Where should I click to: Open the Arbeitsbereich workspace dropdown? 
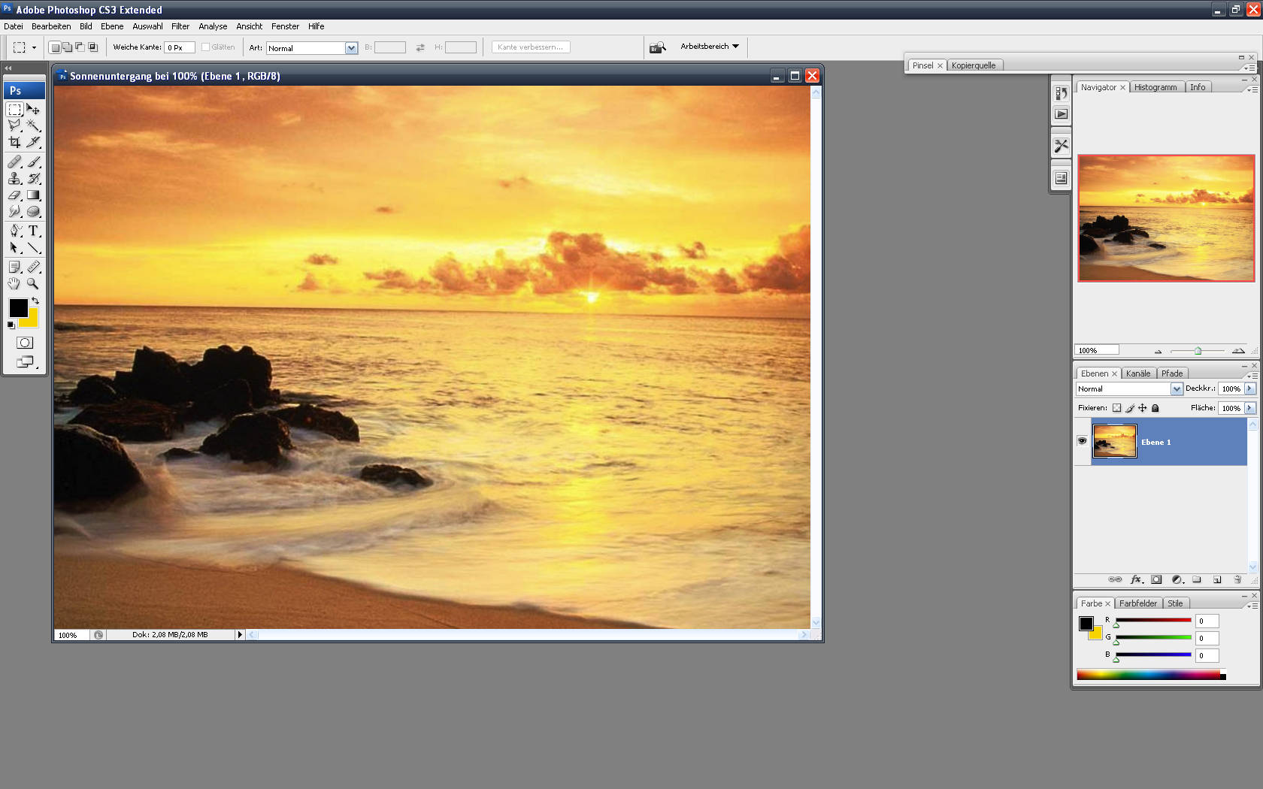tap(710, 47)
